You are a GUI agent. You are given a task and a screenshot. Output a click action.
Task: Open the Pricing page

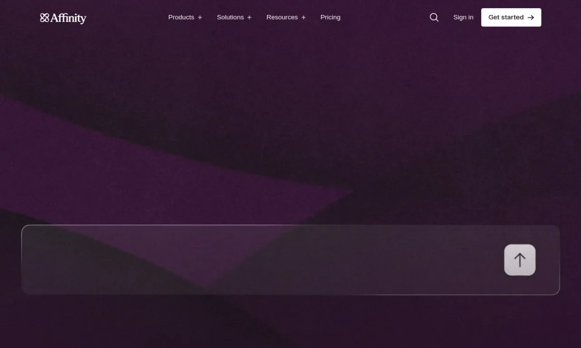click(330, 17)
